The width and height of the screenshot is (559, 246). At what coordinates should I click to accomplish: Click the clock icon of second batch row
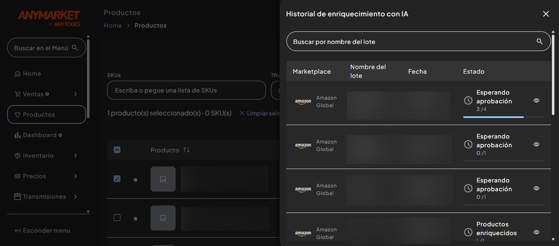(x=468, y=144)
